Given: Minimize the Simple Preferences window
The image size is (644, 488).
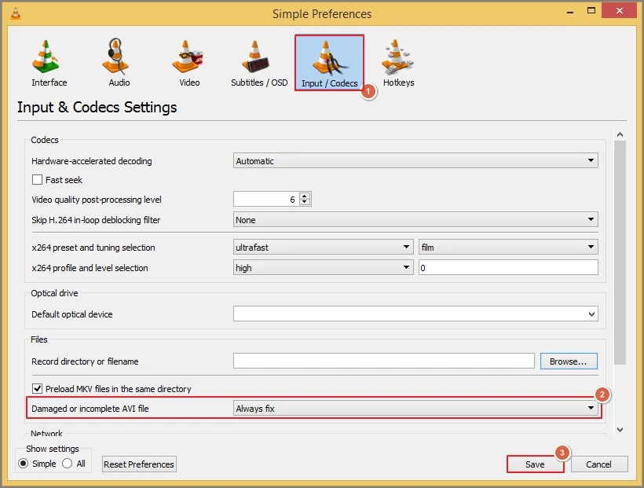Looking at the screenshot, I should tap(570, 12).
